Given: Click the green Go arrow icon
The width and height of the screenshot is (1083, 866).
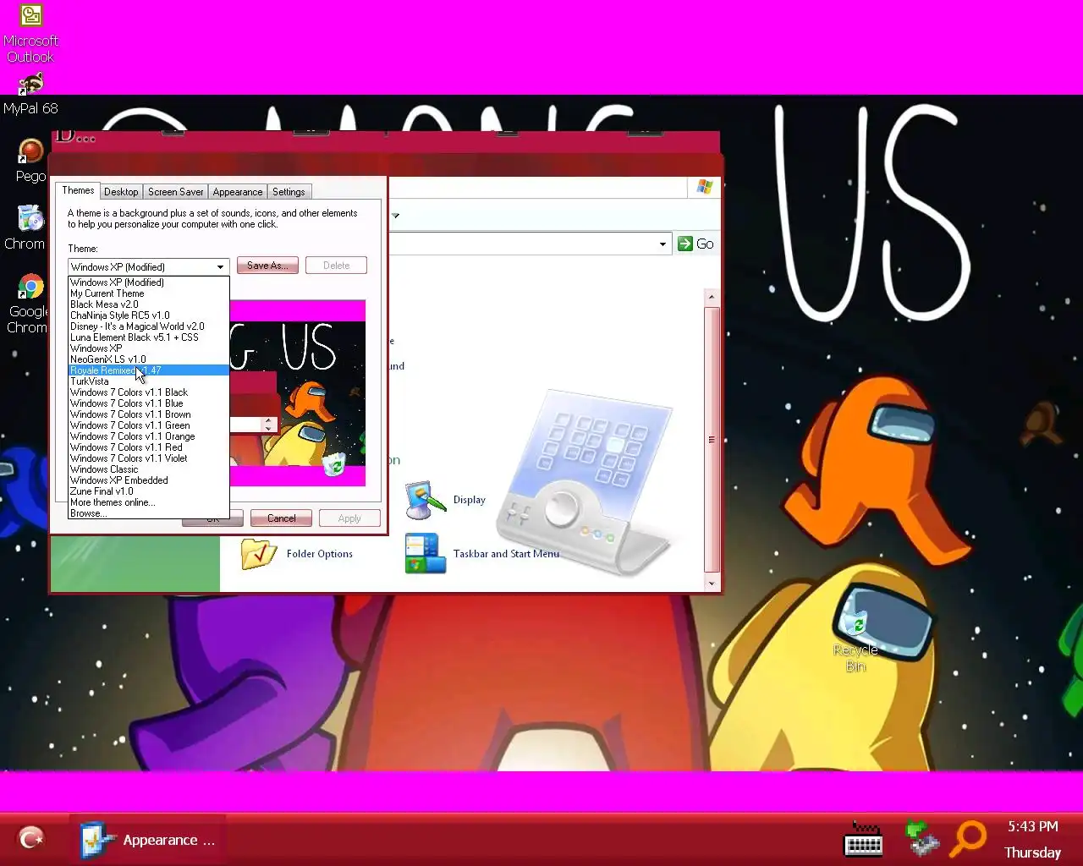Looking at the screenshot, I should tap(685, 244).
